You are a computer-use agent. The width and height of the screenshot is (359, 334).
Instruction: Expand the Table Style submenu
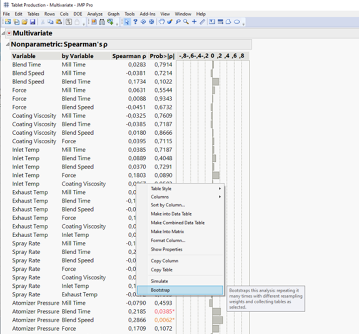pyautogui.click(x=162, y=189)
